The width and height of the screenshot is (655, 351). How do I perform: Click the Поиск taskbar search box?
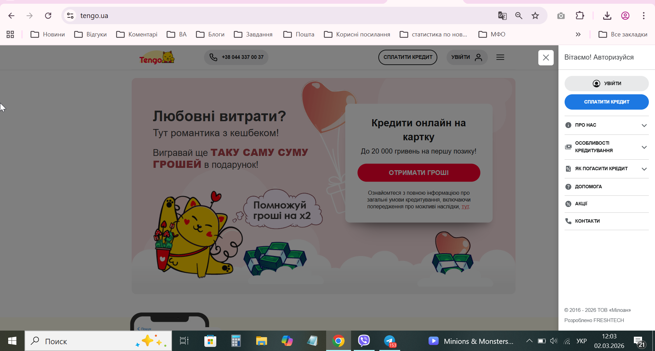tap(98, 341)
